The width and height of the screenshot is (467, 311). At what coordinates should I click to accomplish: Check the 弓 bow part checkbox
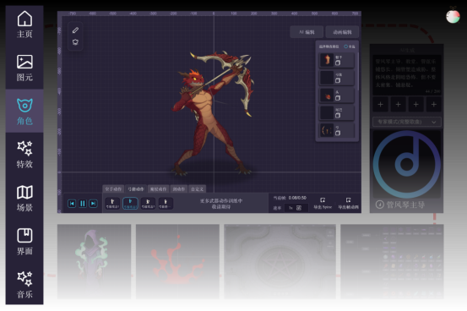338,133
